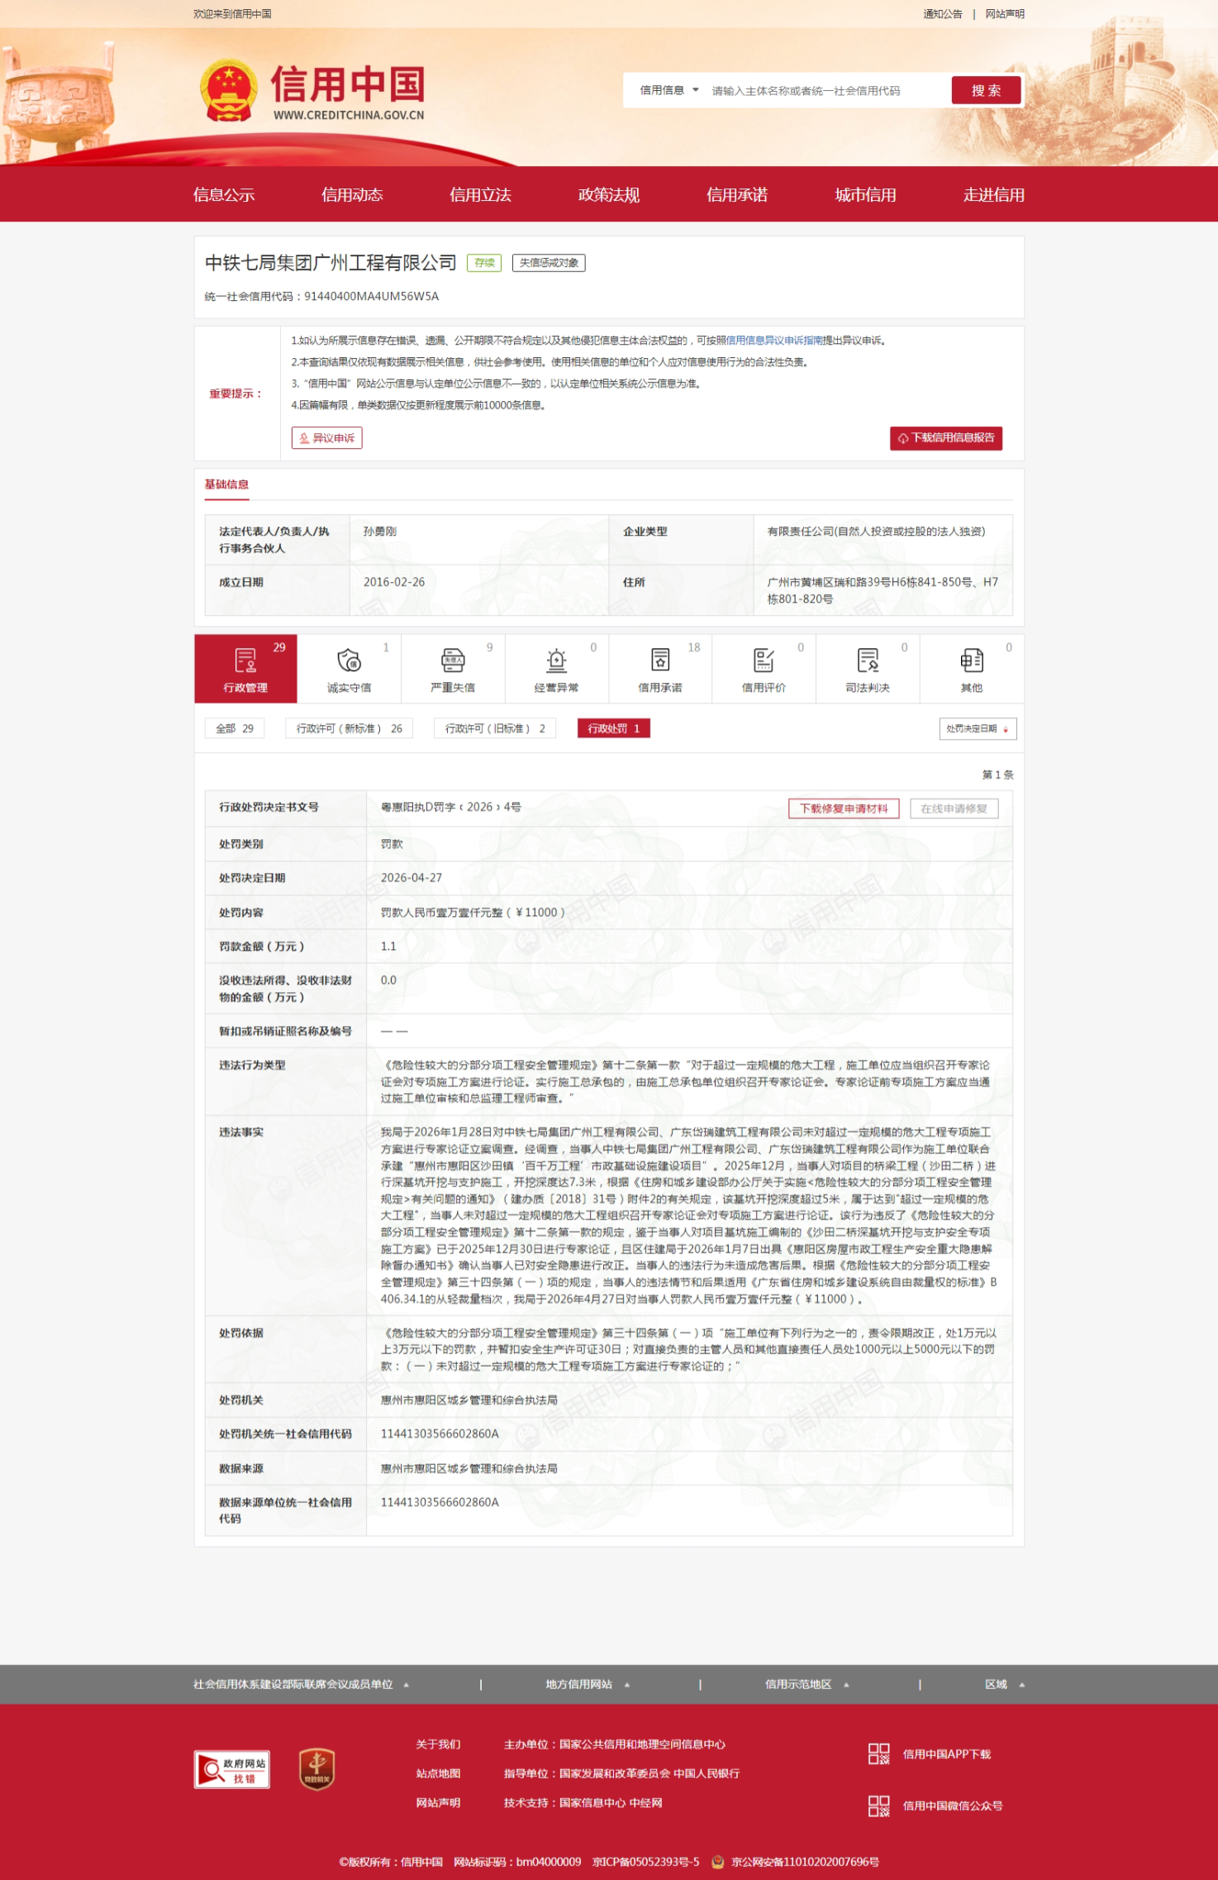Click the 异议申诉 button
The height and width of the screenshot is (1880, 1218).
click(326, 438)
